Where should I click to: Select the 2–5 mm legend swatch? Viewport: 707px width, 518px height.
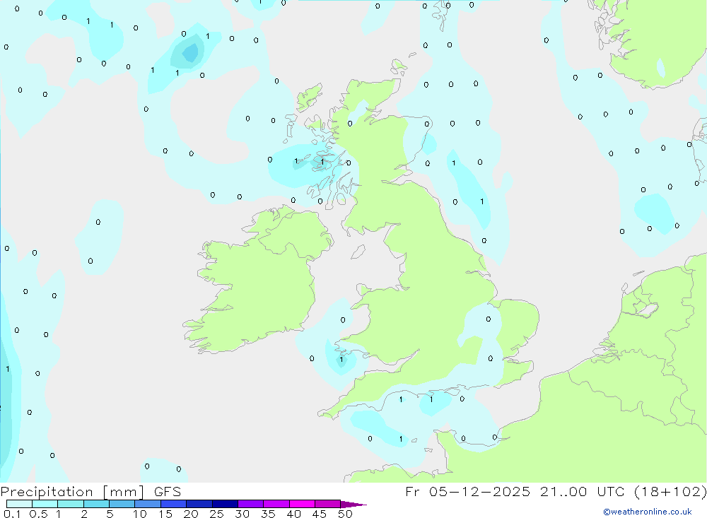pos(96,504)
